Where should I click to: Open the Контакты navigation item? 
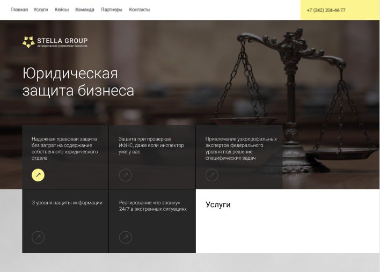pos(140,10)
